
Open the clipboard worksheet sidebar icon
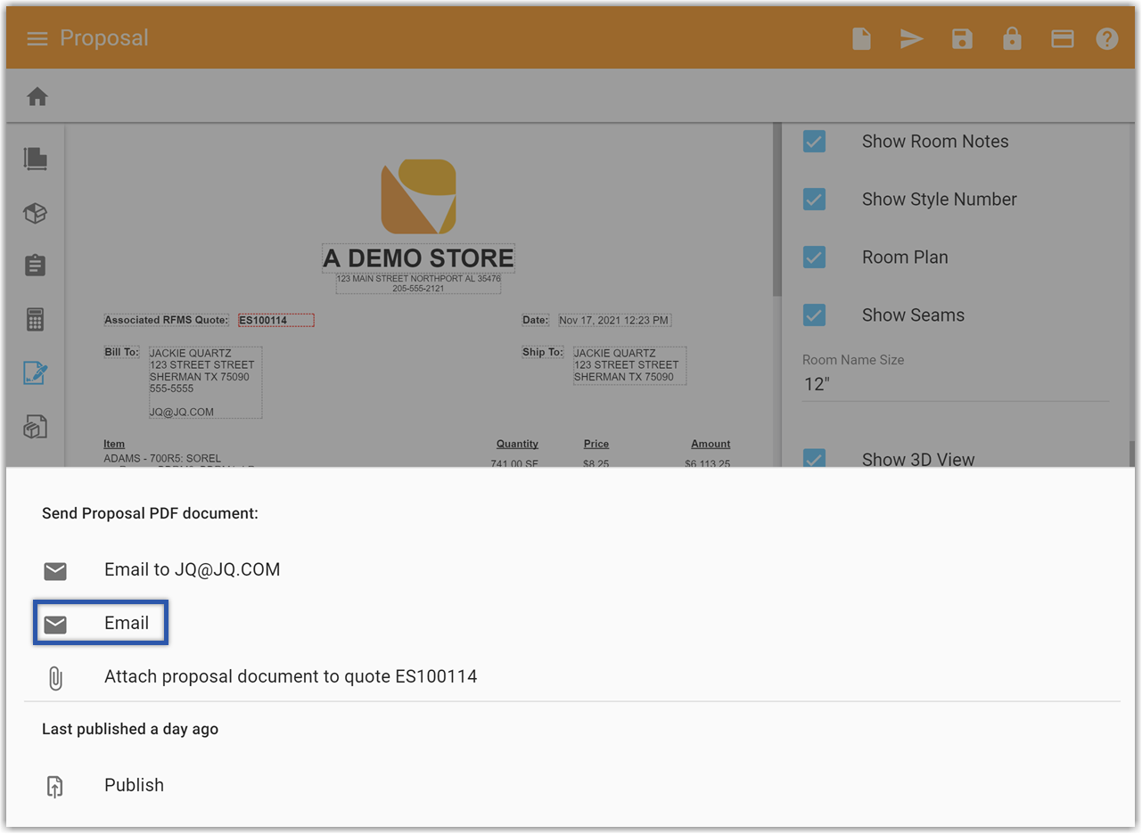click(x=36, y=266)
